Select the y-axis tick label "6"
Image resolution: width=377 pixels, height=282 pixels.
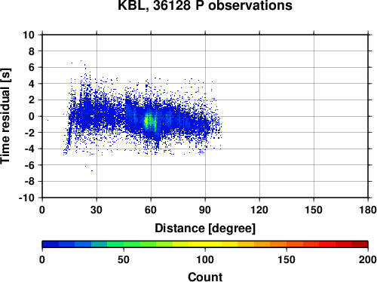coord(32,67)
